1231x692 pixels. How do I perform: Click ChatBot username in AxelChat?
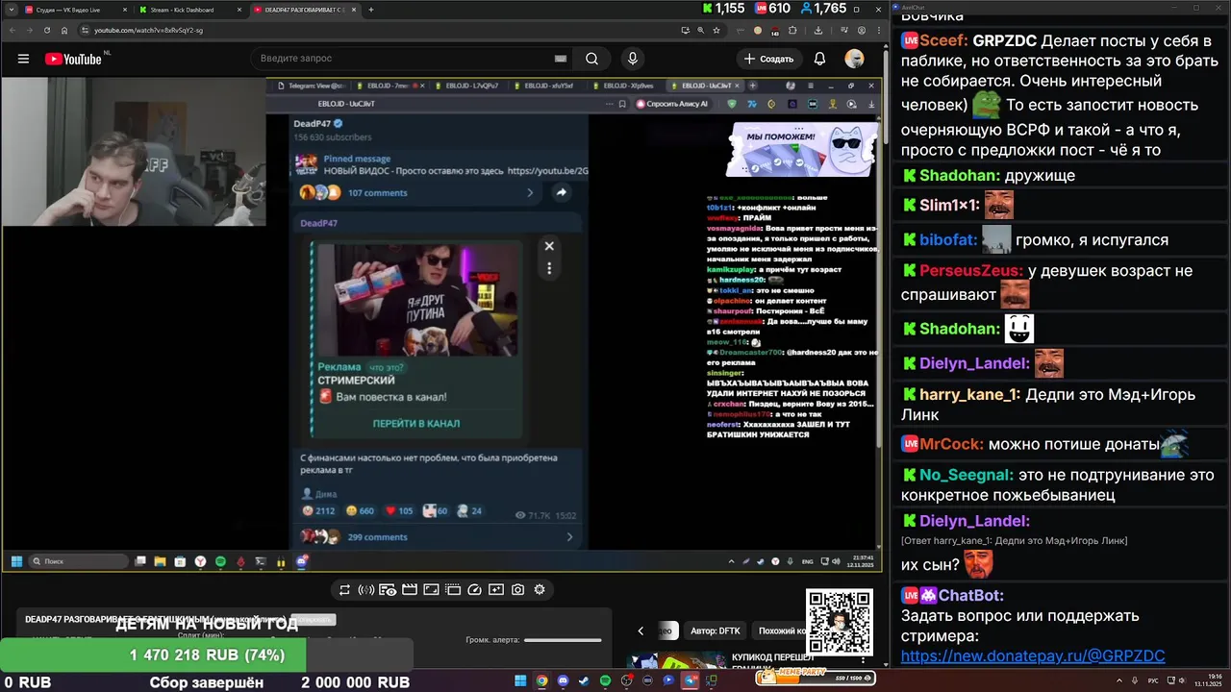tap(970, 596)
